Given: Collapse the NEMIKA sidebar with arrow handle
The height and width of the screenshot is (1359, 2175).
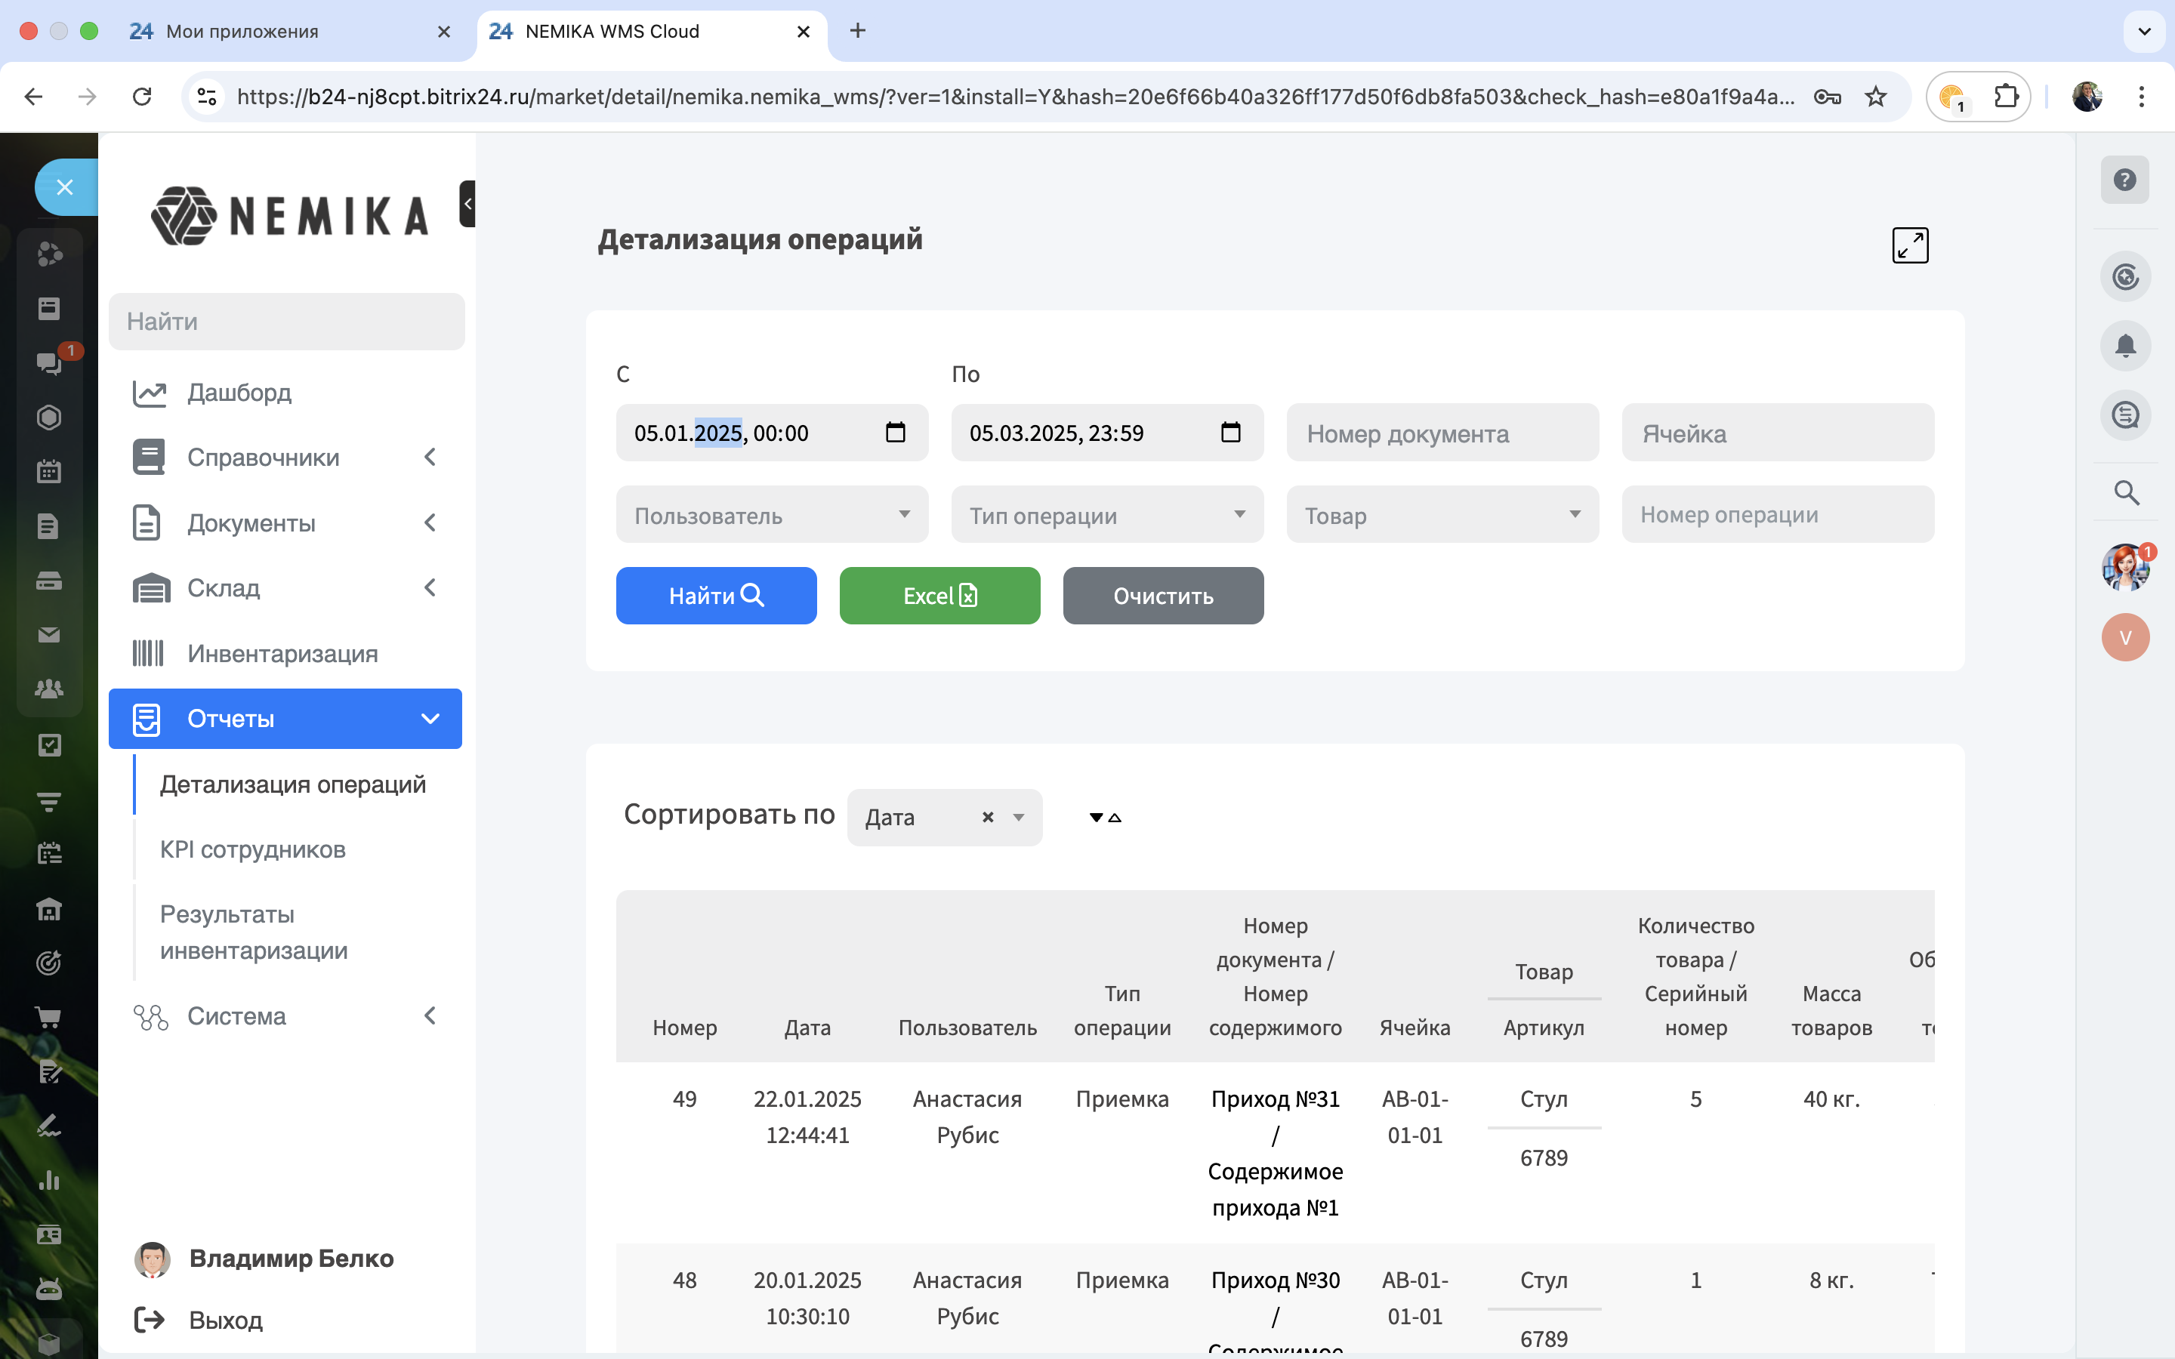Looking at the screenshot, I should [x=467, y=204].
